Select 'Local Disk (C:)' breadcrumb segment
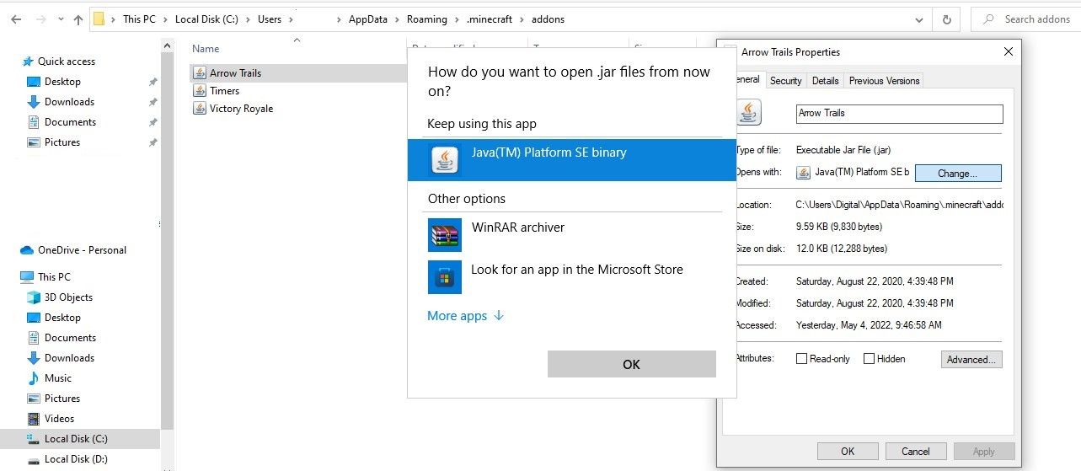This screenshot has height=471, width=1081. click(206, 19)
